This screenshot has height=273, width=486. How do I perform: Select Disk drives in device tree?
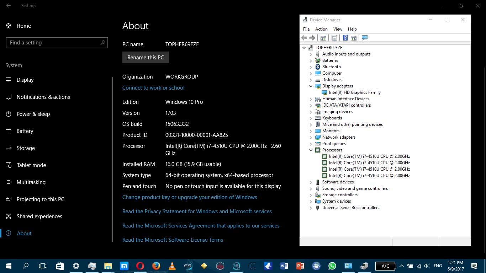pyautogui.click(x=332, y=80)
